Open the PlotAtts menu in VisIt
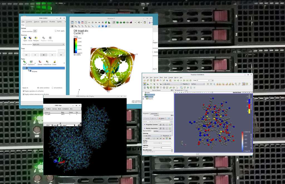Viewport: 285px width, 184px height. (x=52, y=22)
